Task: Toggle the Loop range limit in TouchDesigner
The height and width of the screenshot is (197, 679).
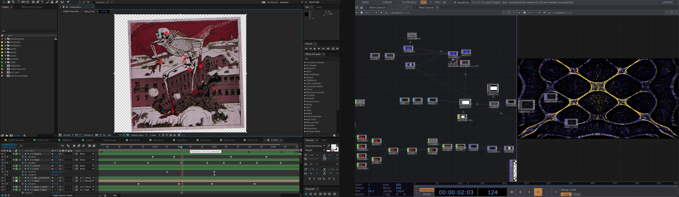Action: pos(566,194)
